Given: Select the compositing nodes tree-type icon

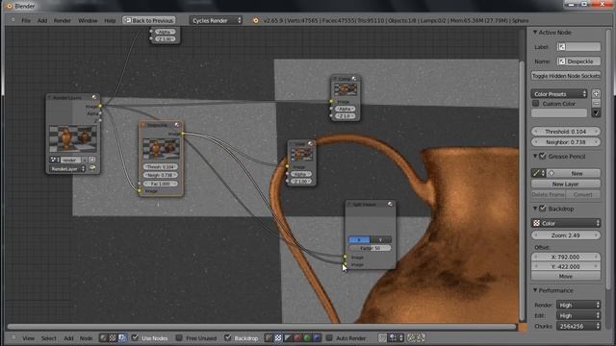Looking at the screenshot, I should coord(122,337).
